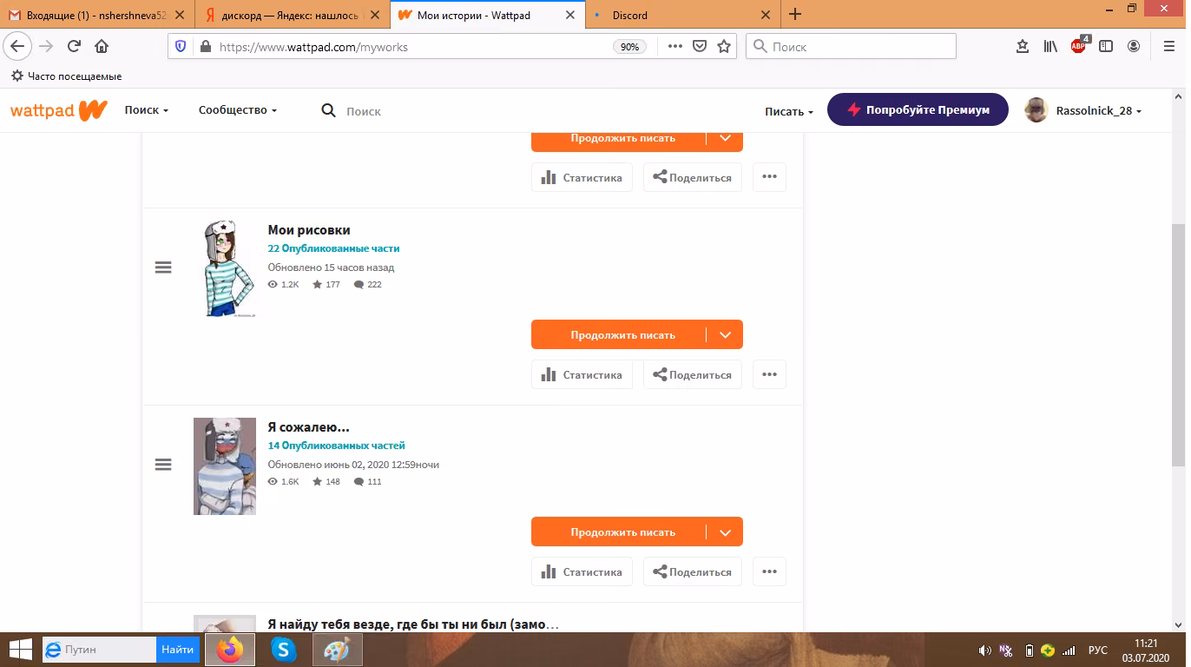The width and height of the screenshot is (1191, 667).
Task: Focus the Firefox Поиск search box
Action: click(x=851, y=47)
